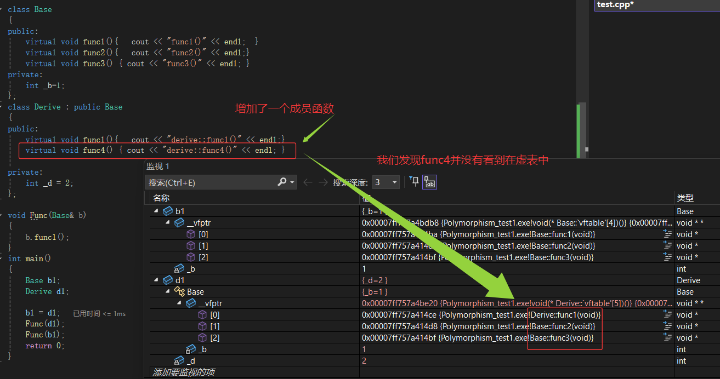Click the 'void Func(Base& b)' code line

click(x=47, y=215)
